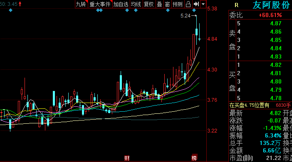Image resolution: width=292 pixels, height=162 pixels.
Task: Open the toolbar dropdown arrow menu
Action: pyautogui.click(x=203, y=4)
